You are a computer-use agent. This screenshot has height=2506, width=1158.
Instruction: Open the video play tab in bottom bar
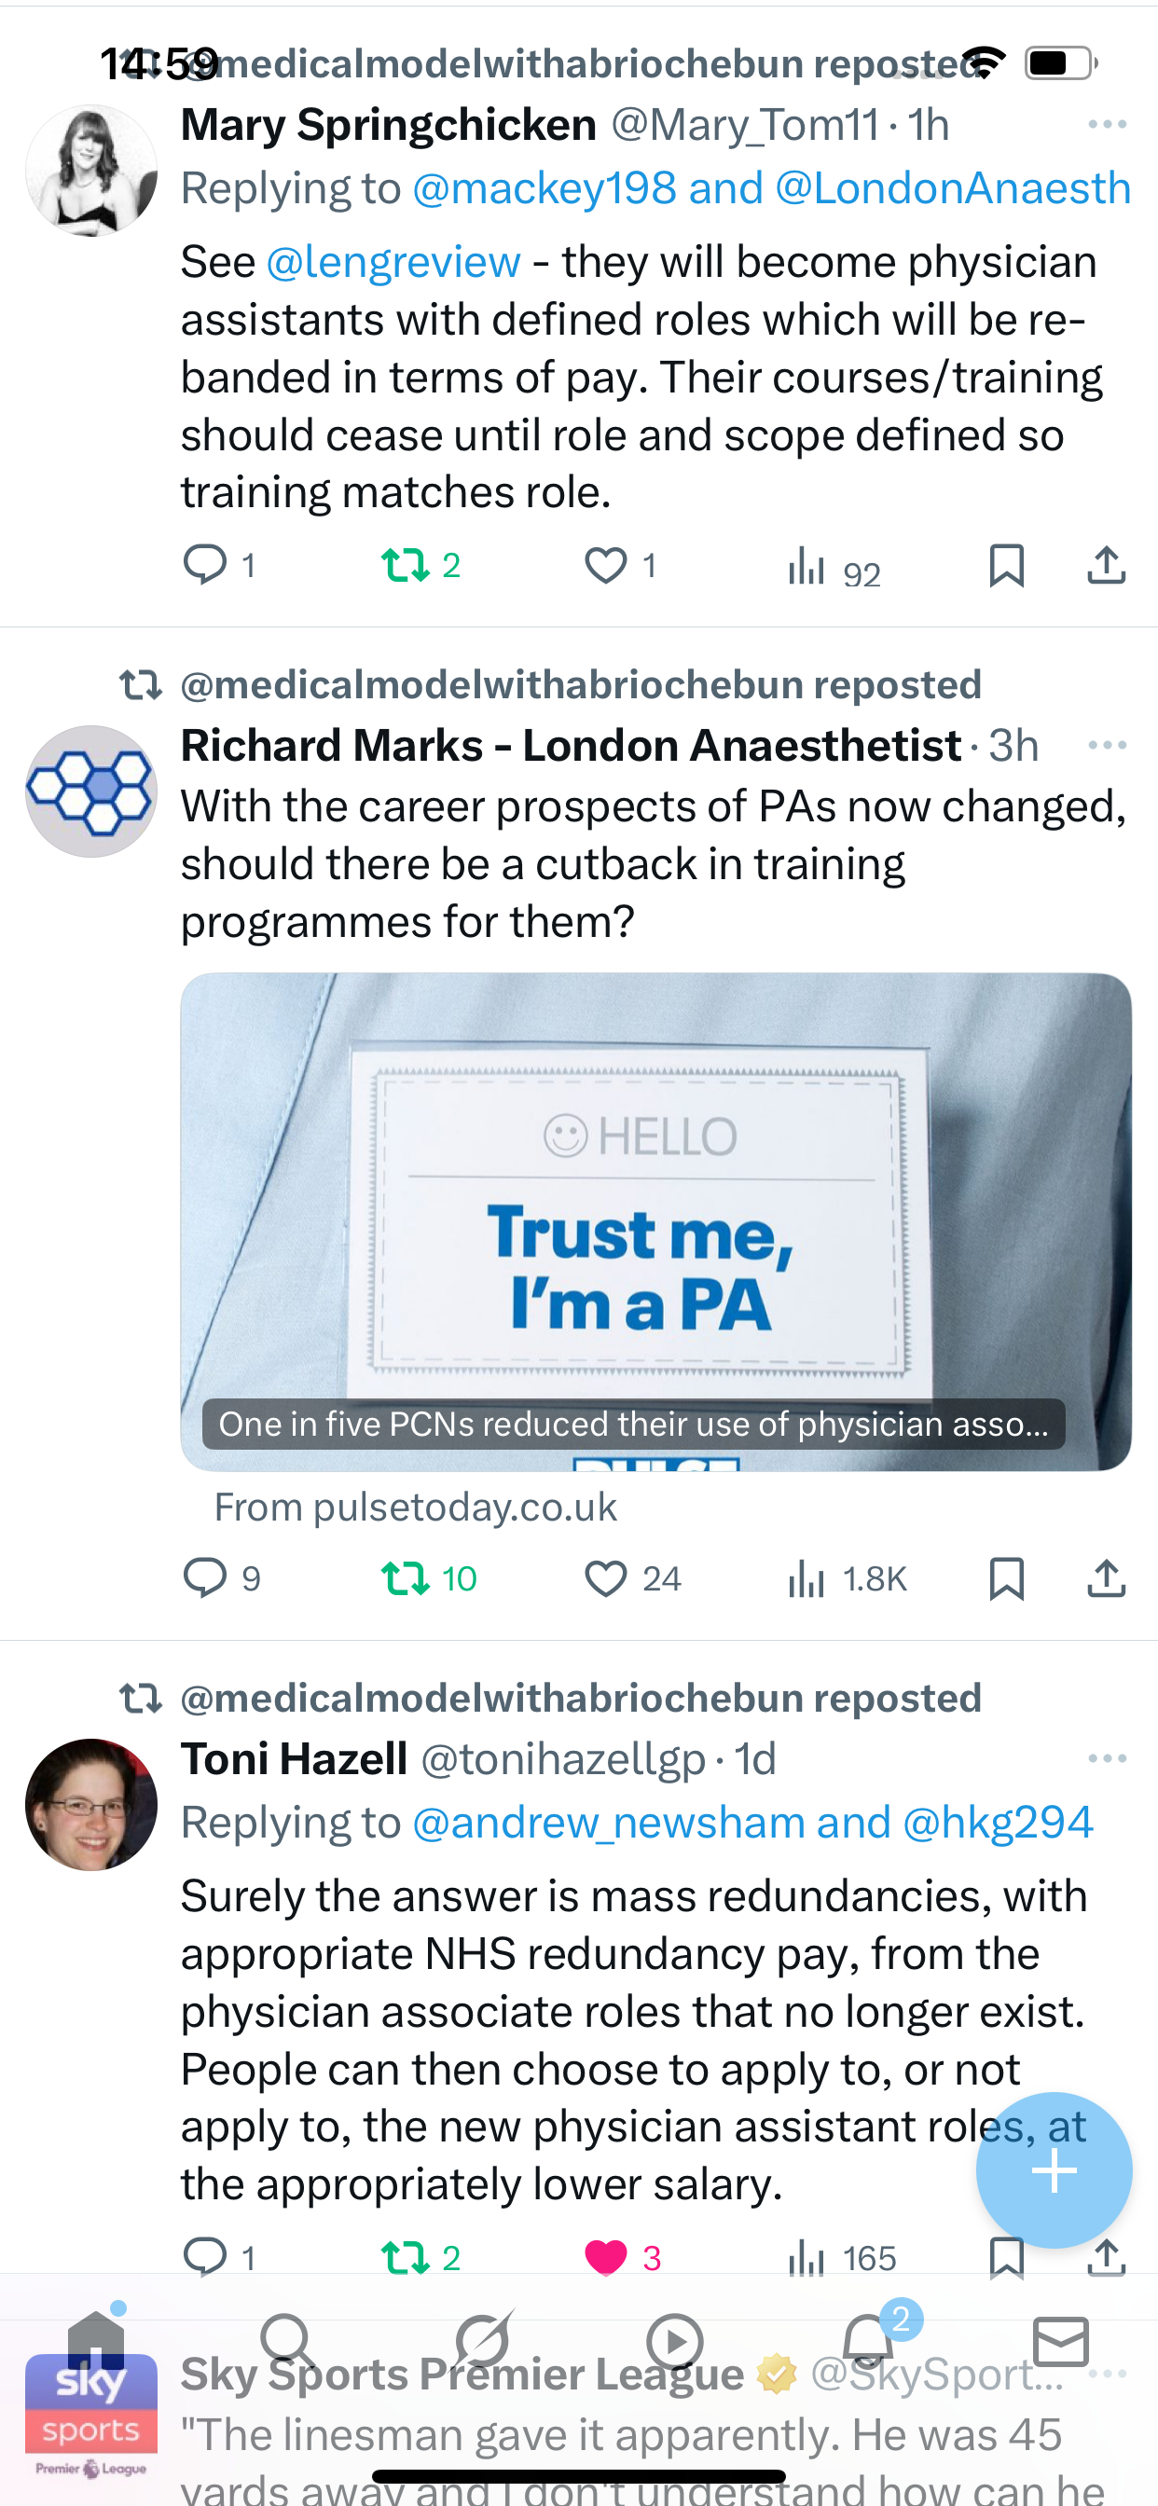pos(674,2341)
